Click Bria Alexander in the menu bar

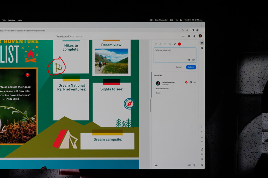pyautogui.click(x=161, y=20)
